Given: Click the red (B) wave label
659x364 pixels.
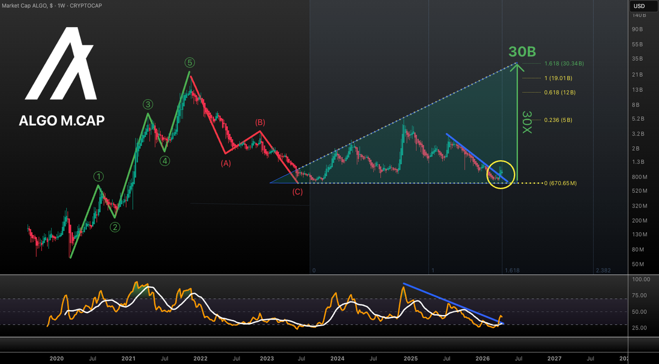Looking at the screenshot, I should coord(261,122).
